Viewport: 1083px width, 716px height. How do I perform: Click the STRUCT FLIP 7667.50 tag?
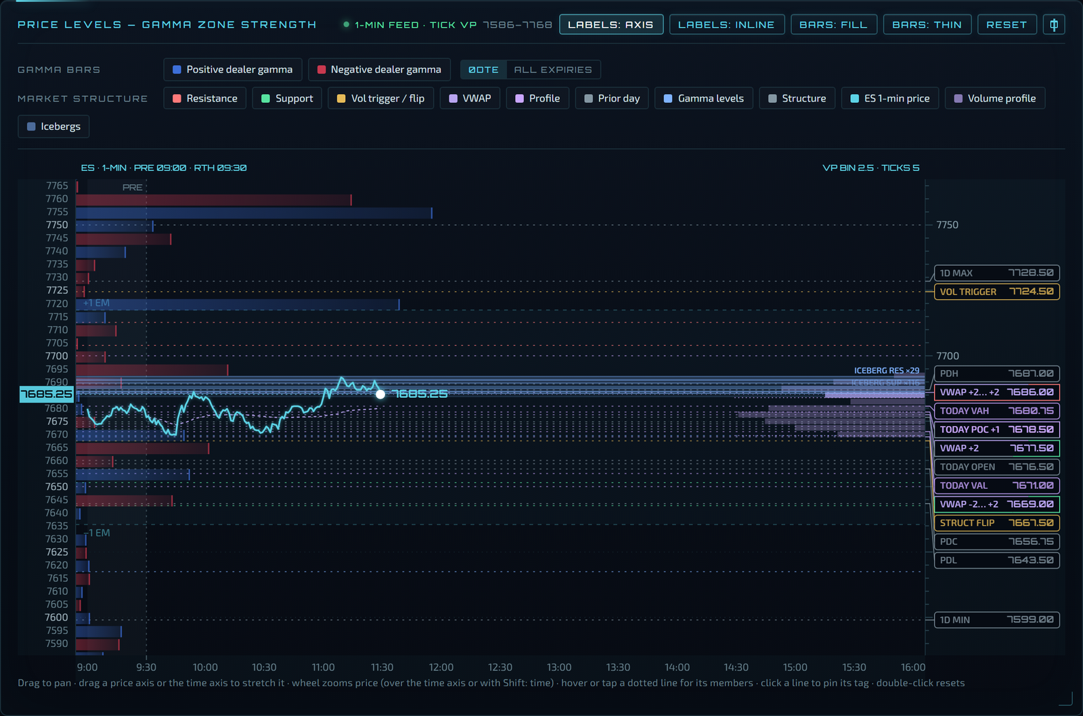996,523
